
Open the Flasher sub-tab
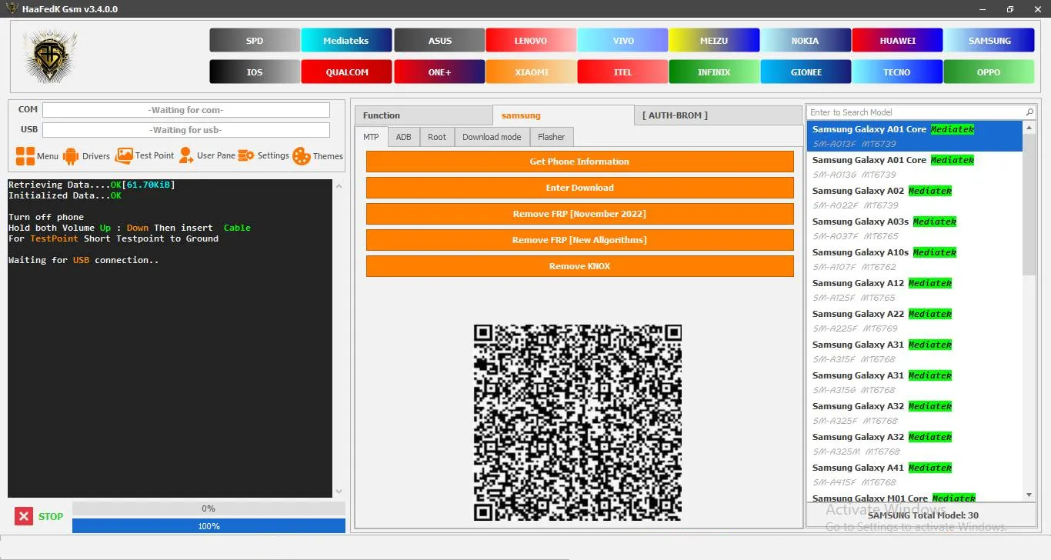click(552, 137)
